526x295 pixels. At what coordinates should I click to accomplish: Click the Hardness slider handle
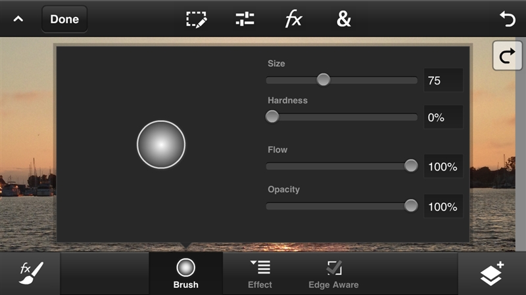click(x=272, y=117)
